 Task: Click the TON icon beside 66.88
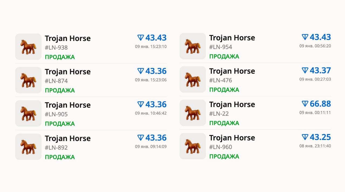305,104
